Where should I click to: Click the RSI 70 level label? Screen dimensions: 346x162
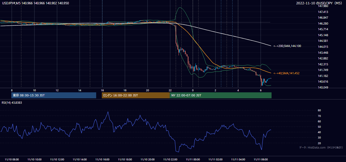319,116
